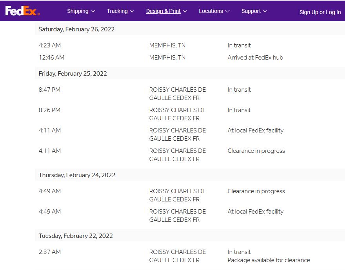Expand the Support chevron arrow
Image resolution: width=345 pixels, height=270 pixels.
[x=265, y=11]
